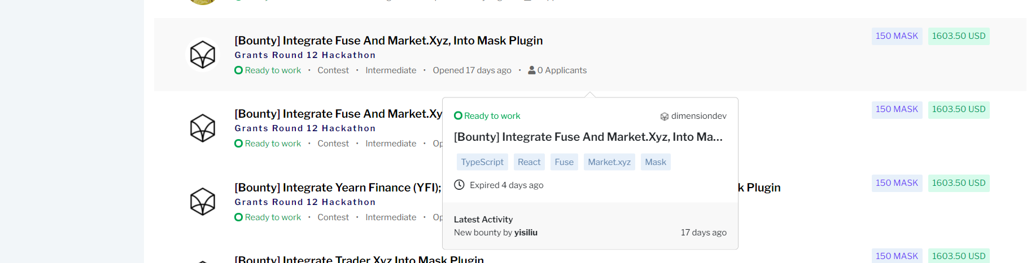Click Intermediate label in Yearn bounty row
This screenshot has height=263, width=1031.
click(x=391, y=217)
